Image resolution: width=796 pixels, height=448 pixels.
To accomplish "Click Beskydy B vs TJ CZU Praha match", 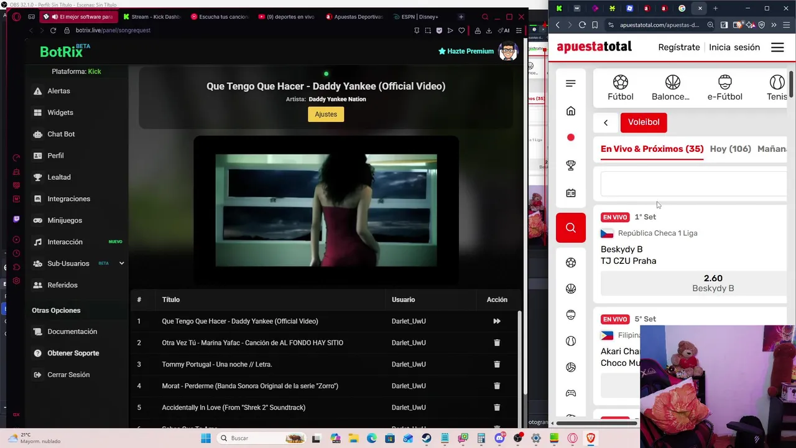I will [x=628, y=255].
